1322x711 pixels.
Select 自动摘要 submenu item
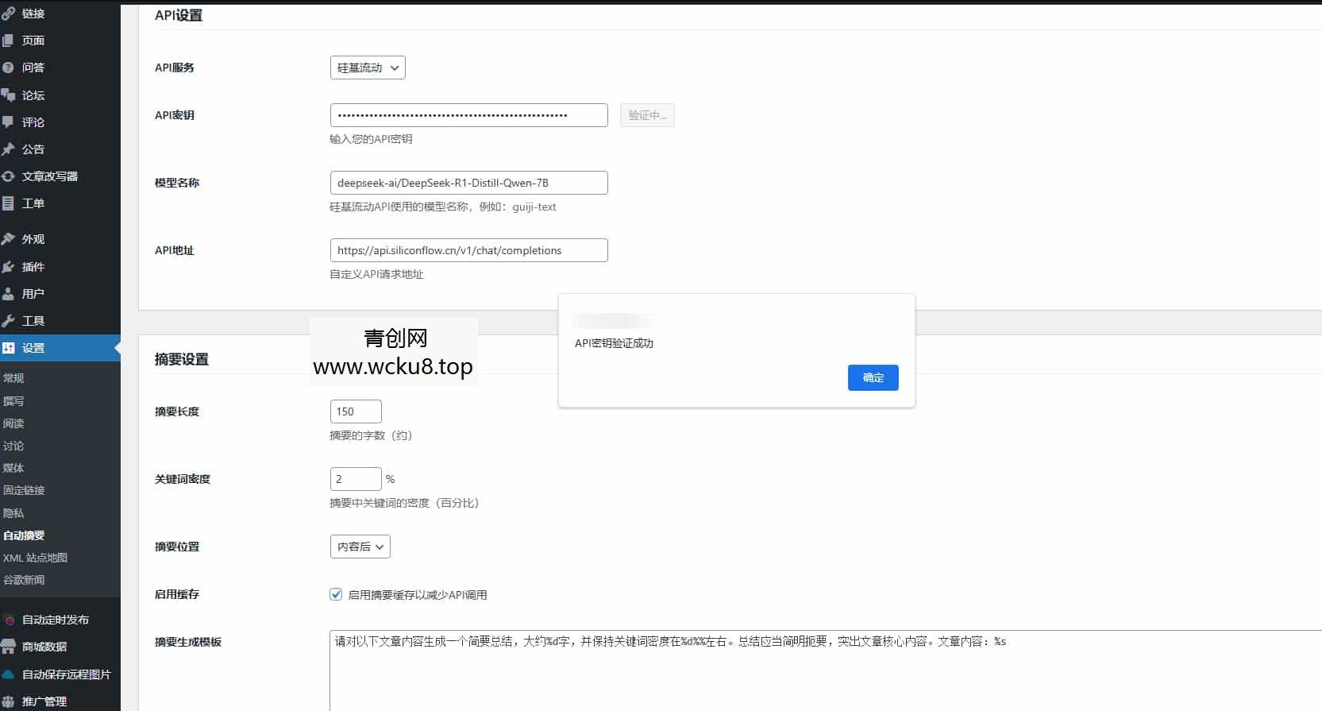tap(24, 535)
